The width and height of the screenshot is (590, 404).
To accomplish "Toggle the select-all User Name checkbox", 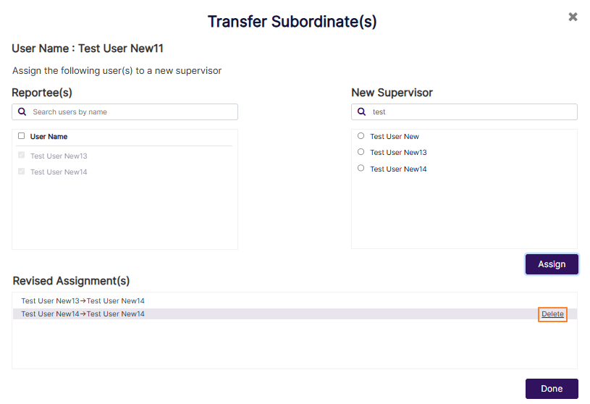I will pyautogui.click(x=22, y=136).
